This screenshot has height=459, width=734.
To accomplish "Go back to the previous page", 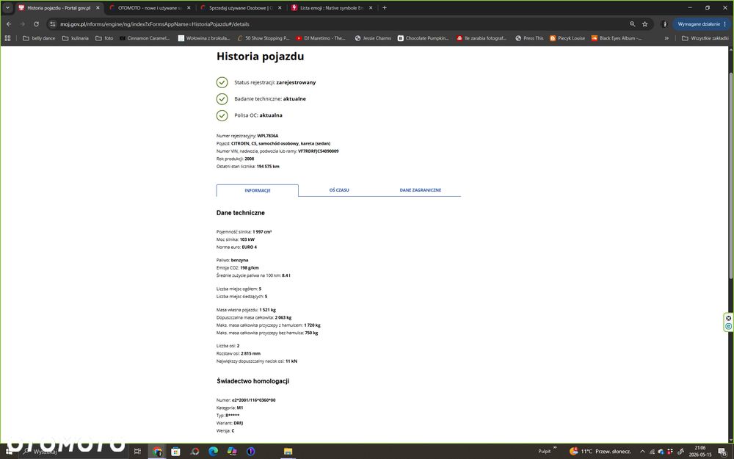I will pyautogui.click(x=8, y=24).
